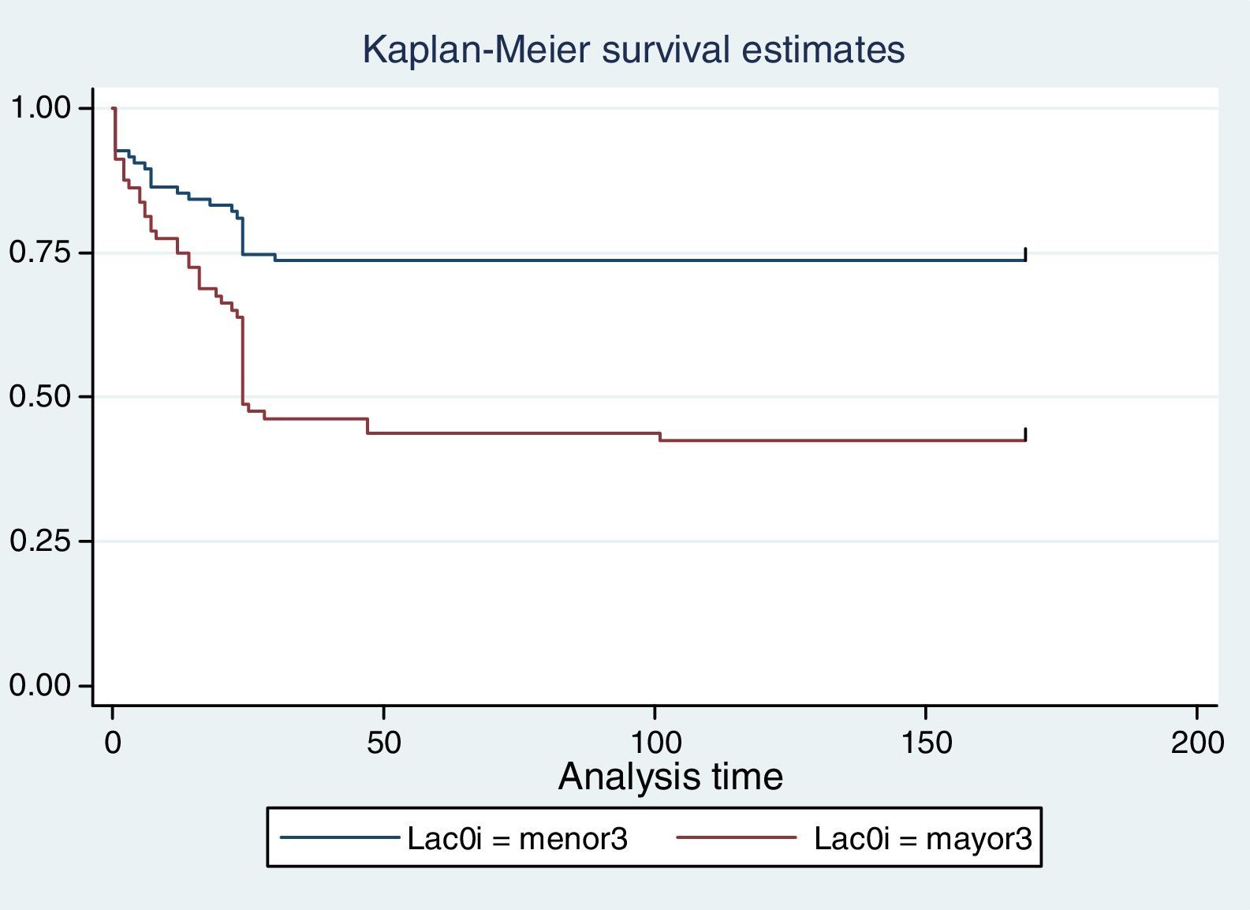Click the 50 x-axis tick label
The width and height of the screenshot is (1250, 910).
(384, 743)
